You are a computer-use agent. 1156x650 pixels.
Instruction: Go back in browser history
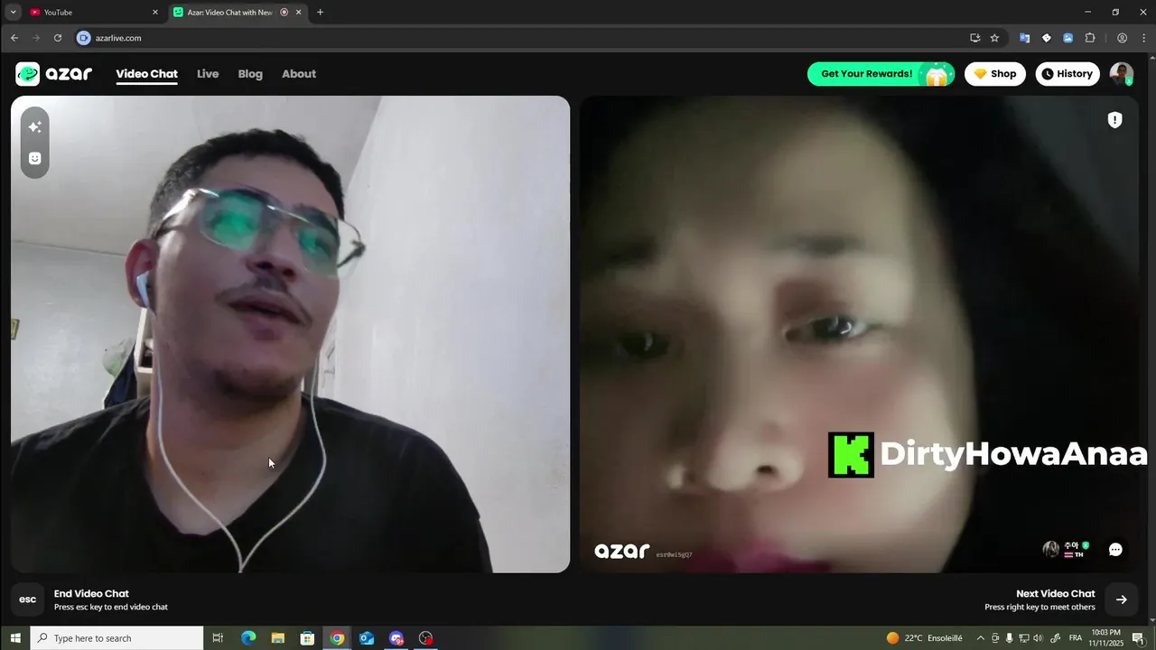14,38
